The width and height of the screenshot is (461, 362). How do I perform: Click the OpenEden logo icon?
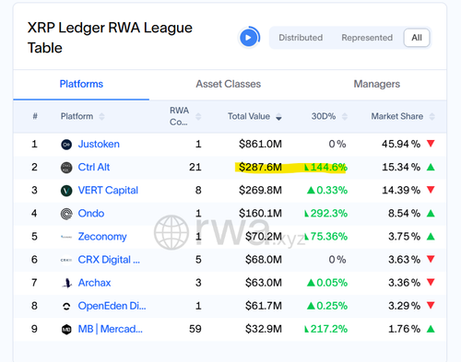click(x=66, y=306)
